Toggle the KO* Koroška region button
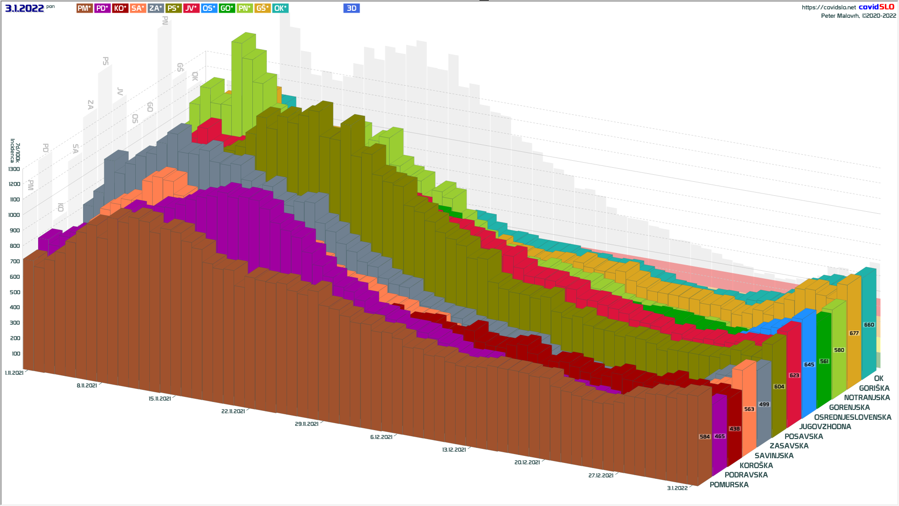 pyautogui.click(x=120, y=8)
